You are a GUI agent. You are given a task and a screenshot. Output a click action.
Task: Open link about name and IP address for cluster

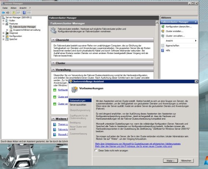tap(134, 146)
